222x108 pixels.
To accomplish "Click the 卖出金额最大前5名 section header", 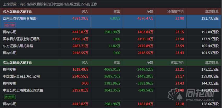I will coord(17,62).
